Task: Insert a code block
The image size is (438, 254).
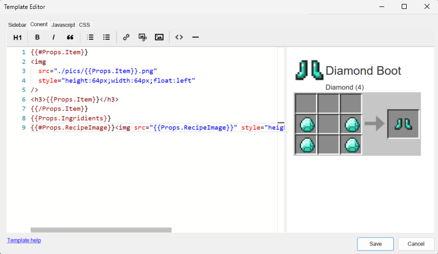Action: point(179,37)
